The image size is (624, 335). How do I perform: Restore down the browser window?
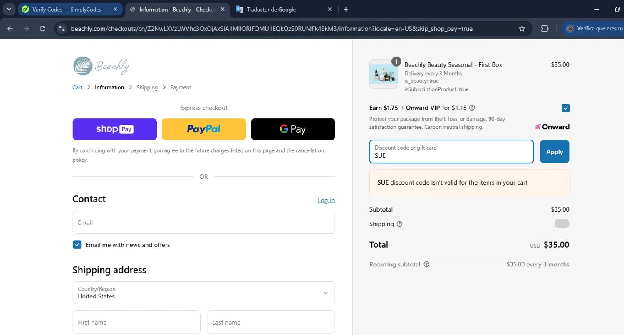coord(617,9)
